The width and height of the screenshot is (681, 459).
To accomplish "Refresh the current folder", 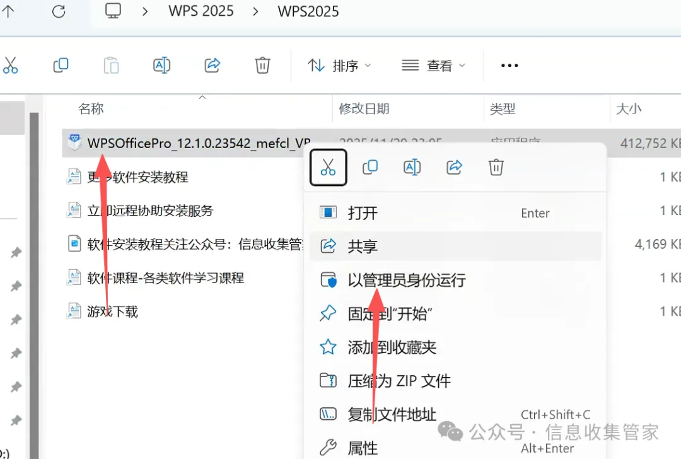I will click(x=59, y=11).
